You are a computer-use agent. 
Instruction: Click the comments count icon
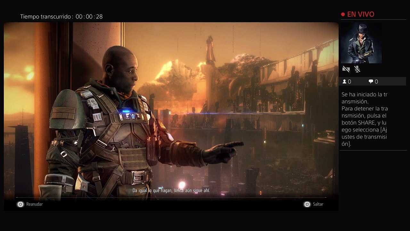pos(371,81)
